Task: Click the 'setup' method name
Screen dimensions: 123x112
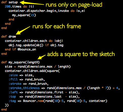Action: [13, 2]
